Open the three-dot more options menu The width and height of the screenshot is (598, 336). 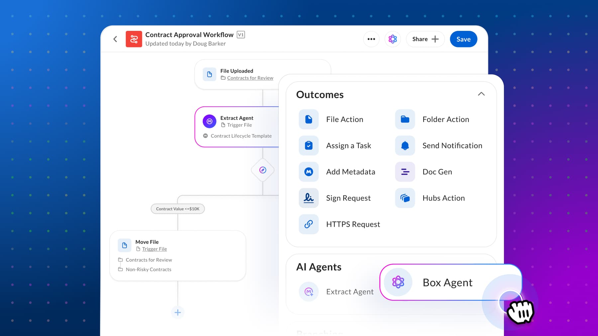click(x=371, y=39)
